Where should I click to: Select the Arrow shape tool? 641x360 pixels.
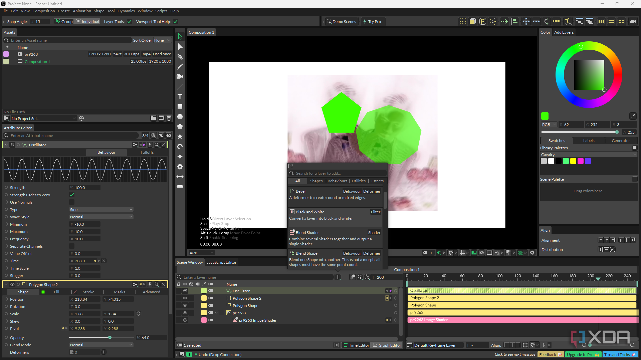(x=180, y=177)
